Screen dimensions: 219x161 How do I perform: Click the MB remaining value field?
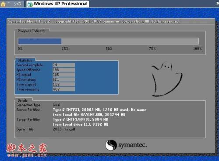(64, 79)
